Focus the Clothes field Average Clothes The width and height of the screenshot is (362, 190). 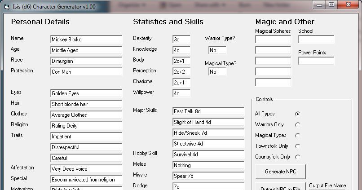[86, 115]
